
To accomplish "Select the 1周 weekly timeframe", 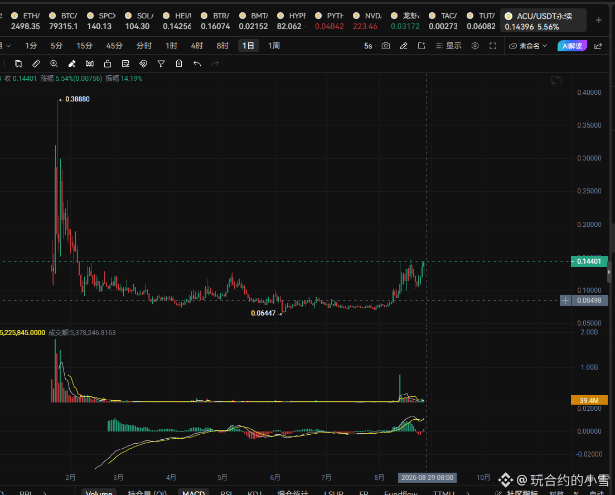I will (274, 46).
